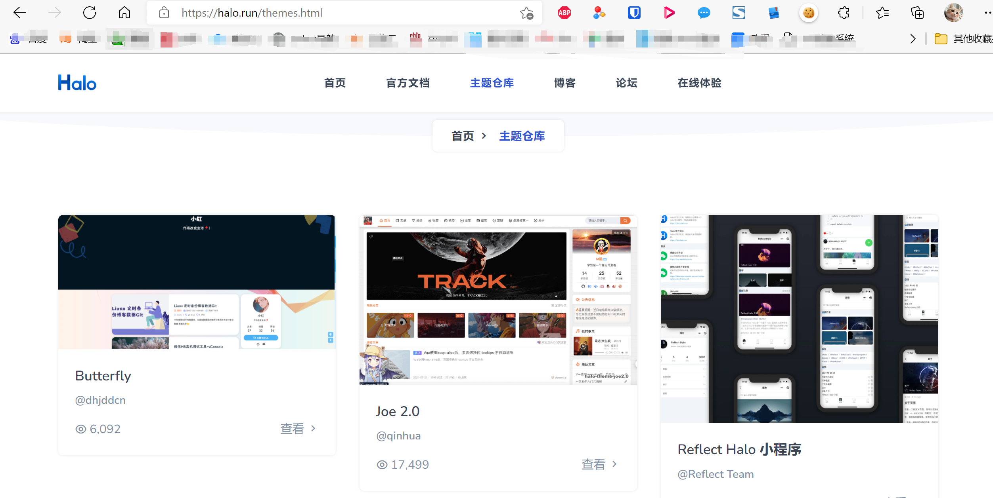Click the Butterfly theme title
993x498 pixels.
click(103, 376)
